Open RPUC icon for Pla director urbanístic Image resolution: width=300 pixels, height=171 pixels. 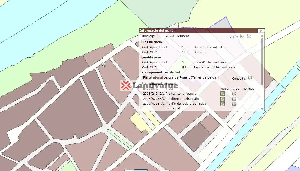click(234, 99)
